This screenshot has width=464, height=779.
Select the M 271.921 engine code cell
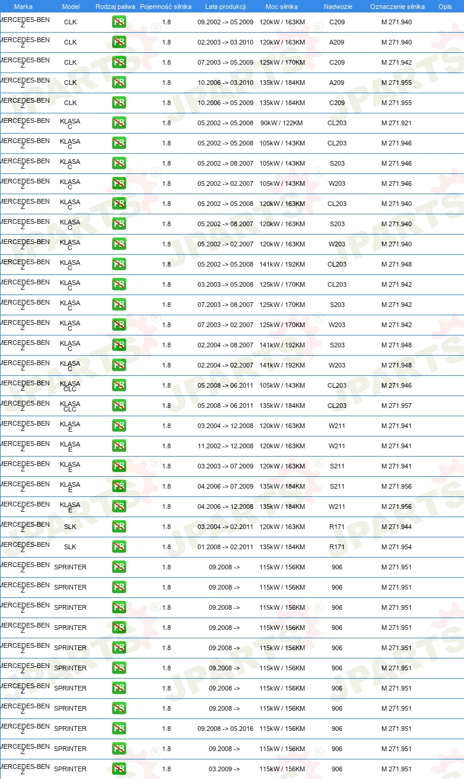tap(396, 123)
